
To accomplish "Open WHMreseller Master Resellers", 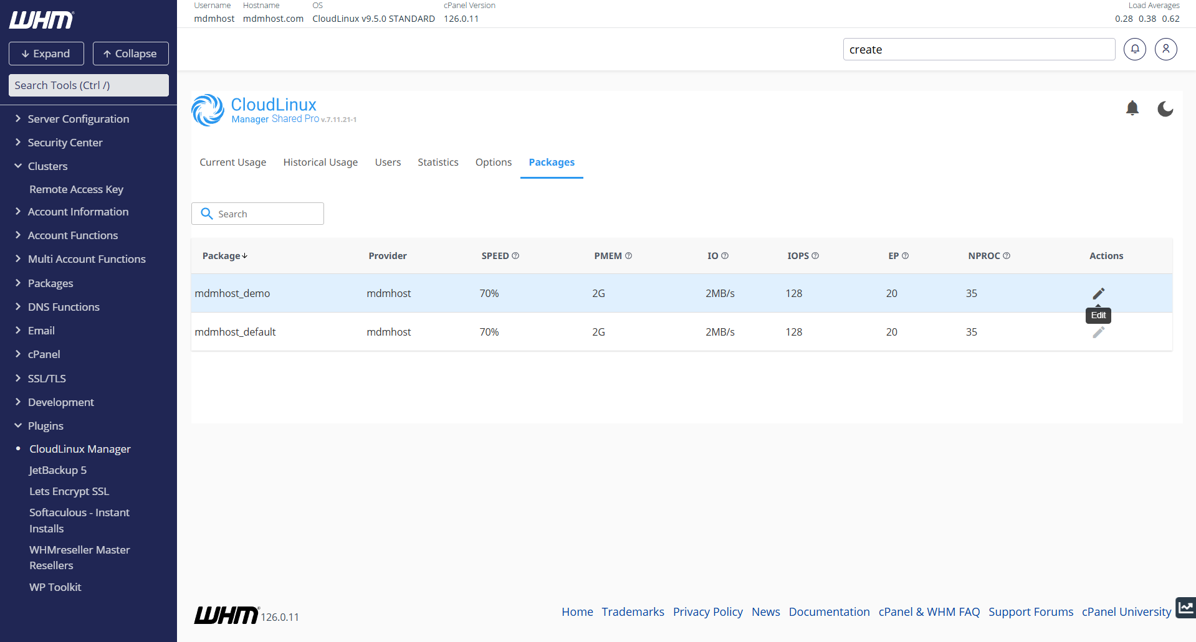I will point(79,557).
